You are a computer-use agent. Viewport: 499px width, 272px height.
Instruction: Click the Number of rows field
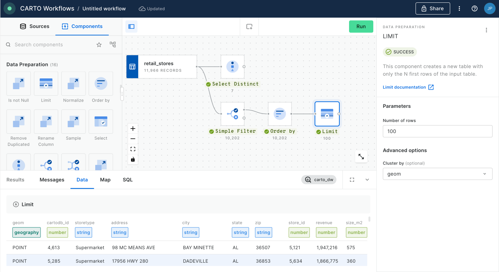coord(437,131)
